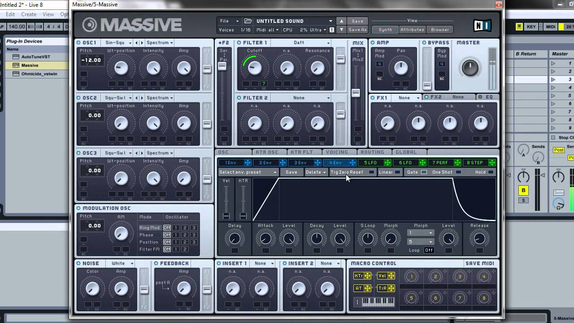Click the SAVE MIDI button
The height and width of the screenshot is (323, 574).
click(480, 263)
